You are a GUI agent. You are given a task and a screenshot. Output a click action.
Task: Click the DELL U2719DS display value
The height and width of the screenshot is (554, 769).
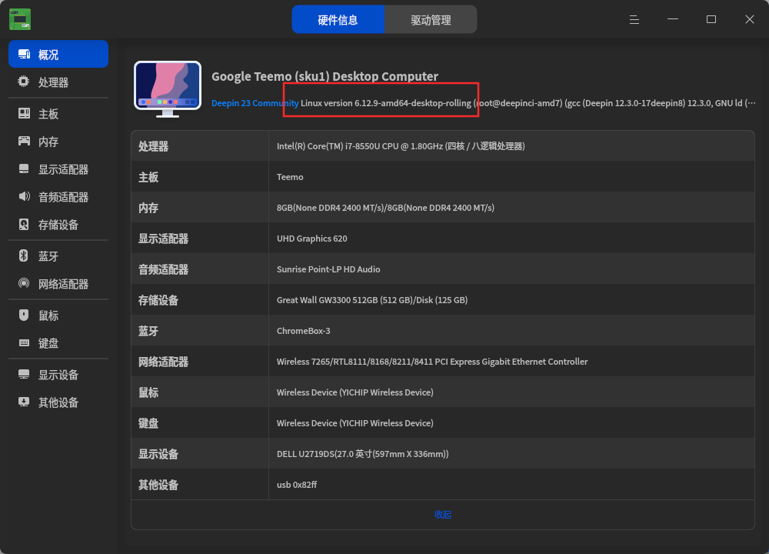[362, 454]
